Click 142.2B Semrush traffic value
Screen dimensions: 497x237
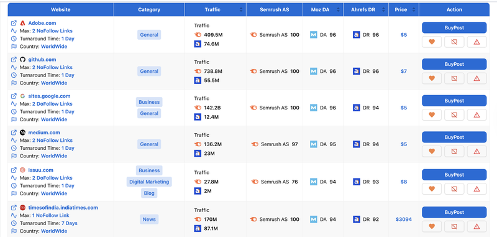212,108
